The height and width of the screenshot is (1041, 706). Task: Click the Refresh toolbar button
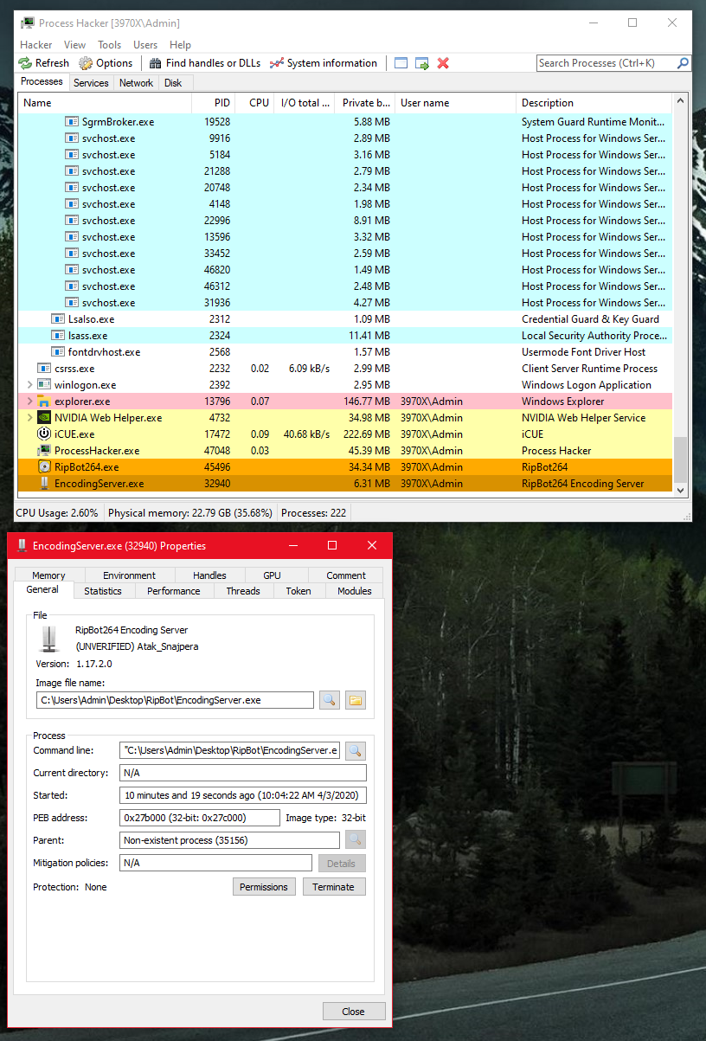(44, 63)
